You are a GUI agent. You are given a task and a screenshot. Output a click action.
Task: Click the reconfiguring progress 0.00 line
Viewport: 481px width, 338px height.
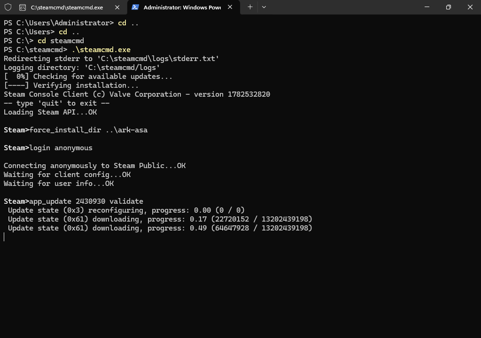tap(126, 210)
